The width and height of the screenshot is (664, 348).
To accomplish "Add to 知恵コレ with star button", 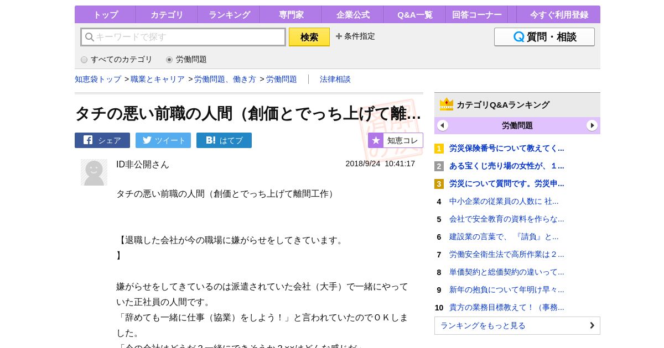I will (396, 140).
